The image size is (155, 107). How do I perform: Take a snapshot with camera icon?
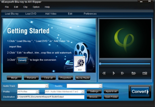coord(145,73)
